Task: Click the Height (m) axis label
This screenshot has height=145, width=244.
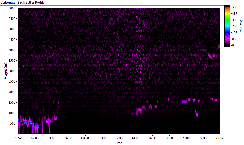Action: coord(6,71)
